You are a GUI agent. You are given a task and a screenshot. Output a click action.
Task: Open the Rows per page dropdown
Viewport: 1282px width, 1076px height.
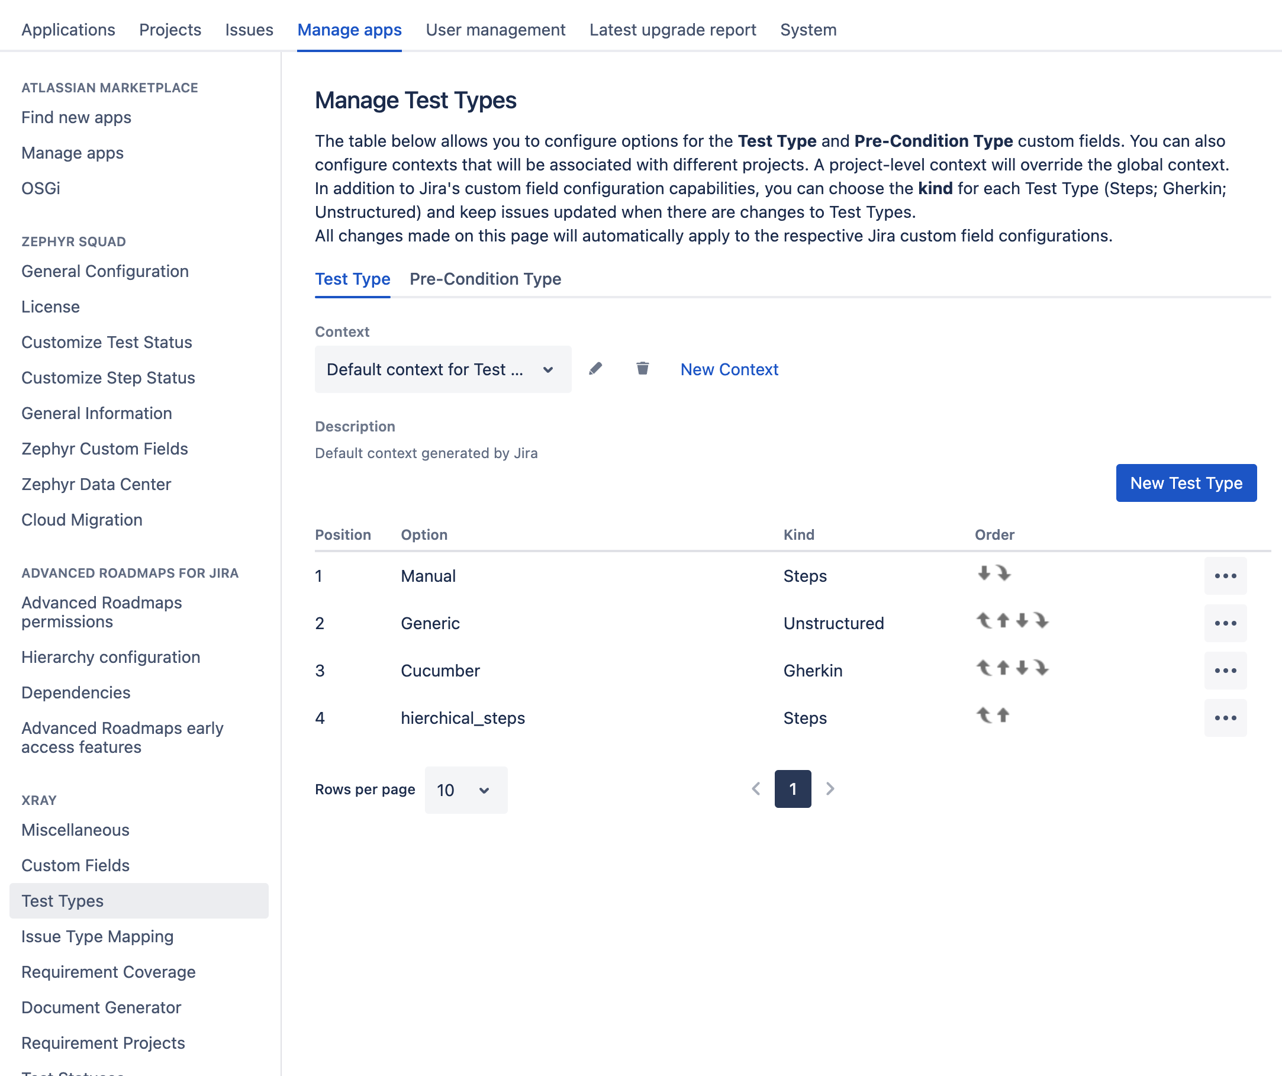click(x=465, y=790)
